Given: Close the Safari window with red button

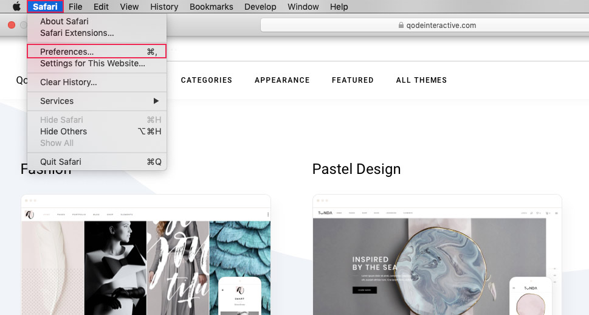Looking at the screenshot, I should (12, 25).
